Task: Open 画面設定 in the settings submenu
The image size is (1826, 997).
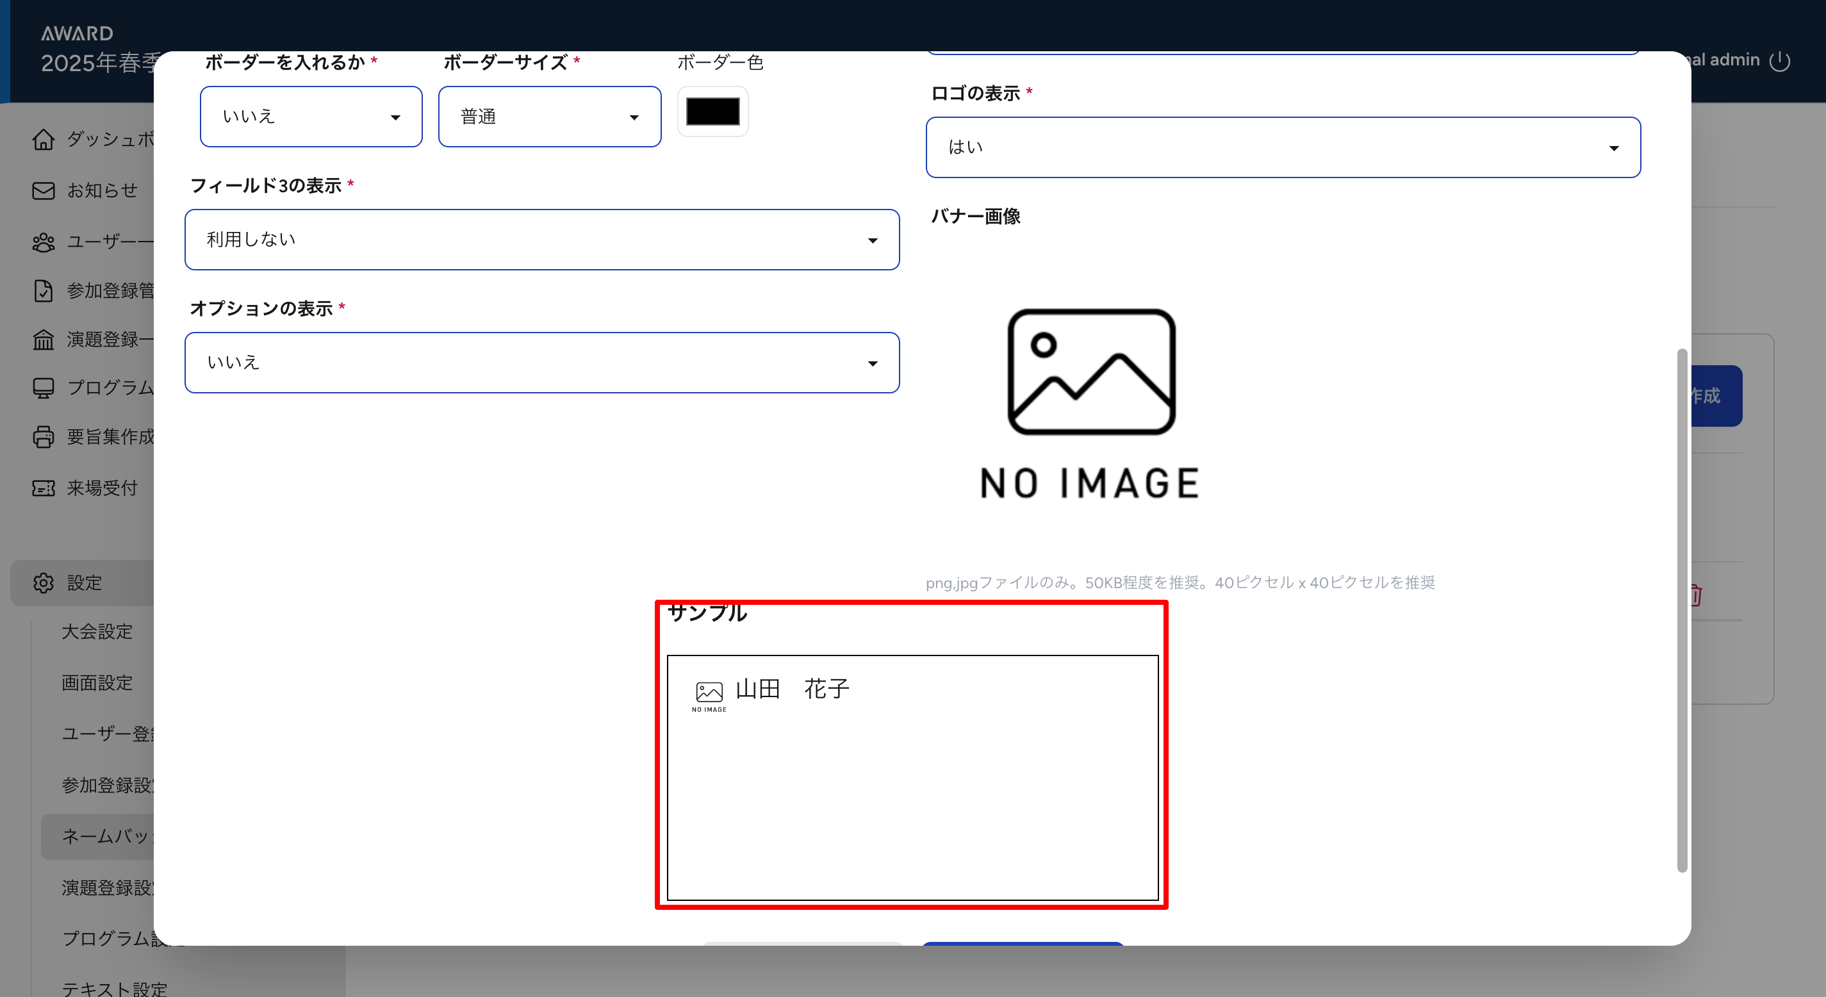Action: pos(97,683)
